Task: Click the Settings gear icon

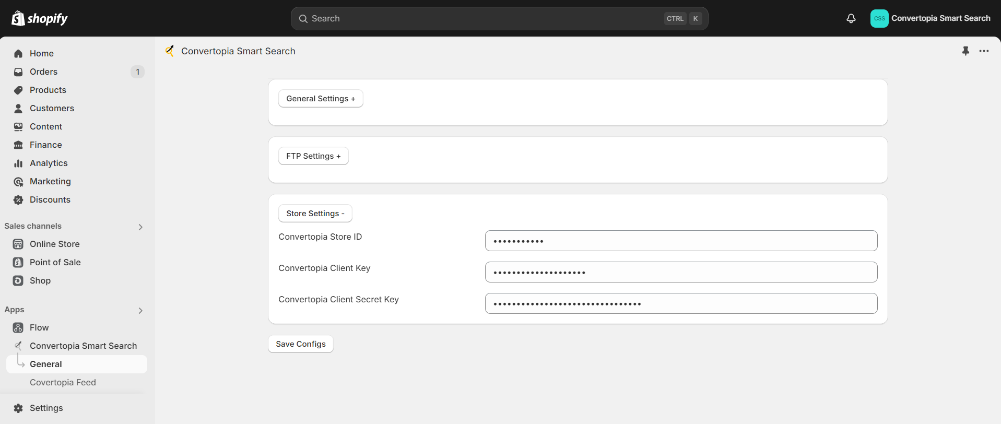Action: [x=18, y=408]
